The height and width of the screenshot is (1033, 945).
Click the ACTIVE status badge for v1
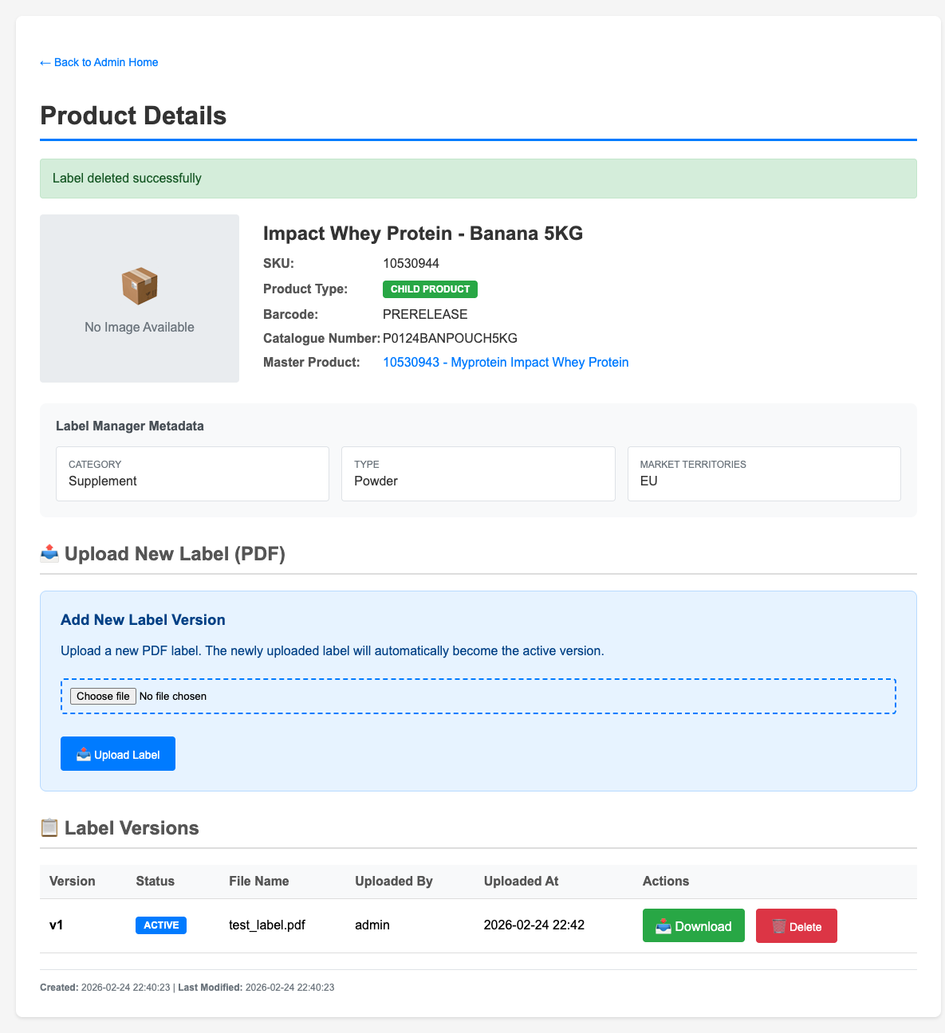click(161, 925)
